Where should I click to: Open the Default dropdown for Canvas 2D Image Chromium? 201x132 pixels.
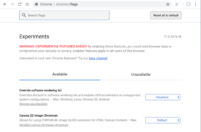coord(163,120)
